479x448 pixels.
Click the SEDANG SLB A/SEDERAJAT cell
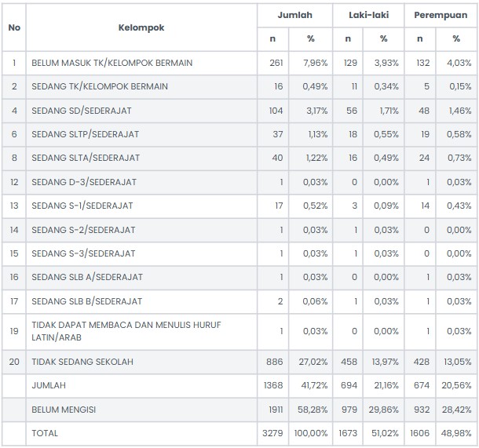(x=141, y=278)
